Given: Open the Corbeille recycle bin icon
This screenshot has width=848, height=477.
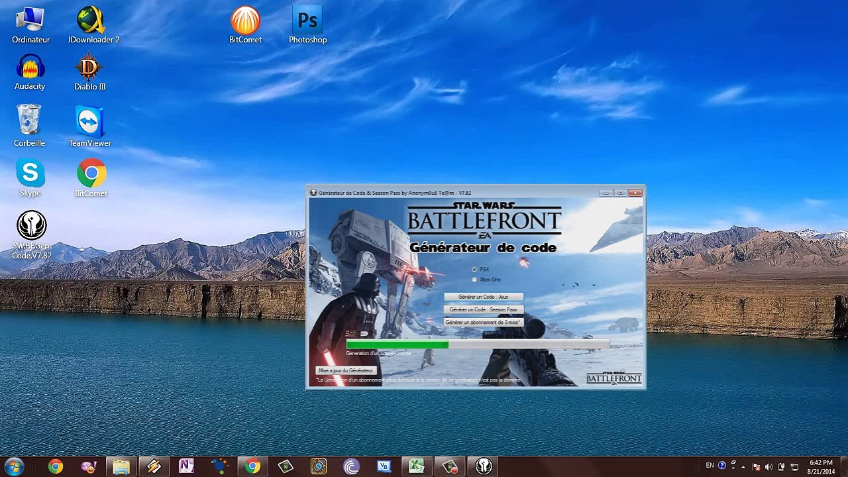Looking at the screenshot, I should tap(30, 126).
